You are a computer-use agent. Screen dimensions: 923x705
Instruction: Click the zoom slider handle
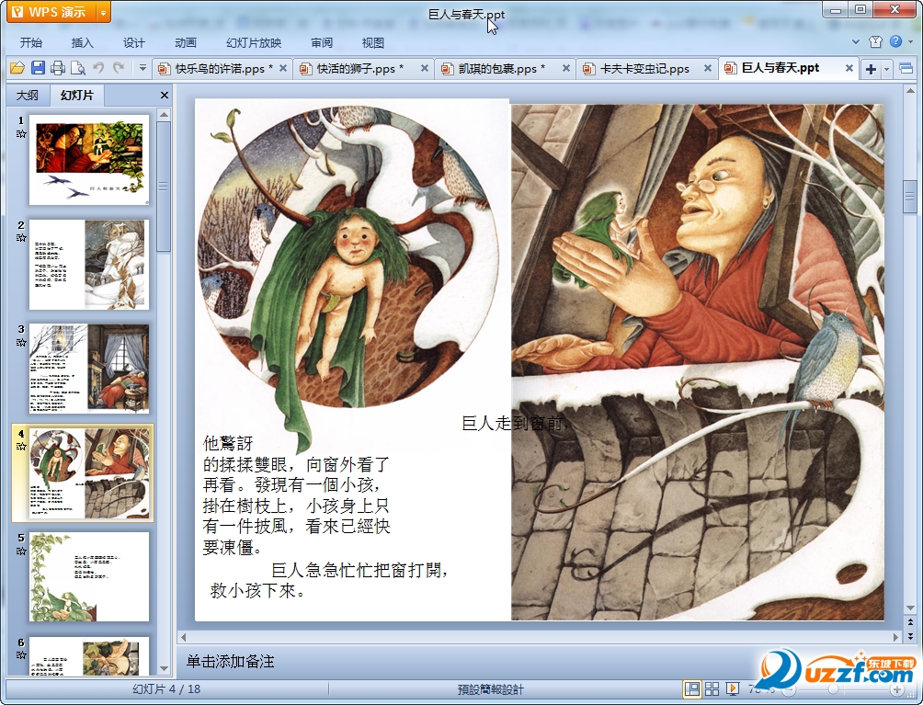(833, 689)
